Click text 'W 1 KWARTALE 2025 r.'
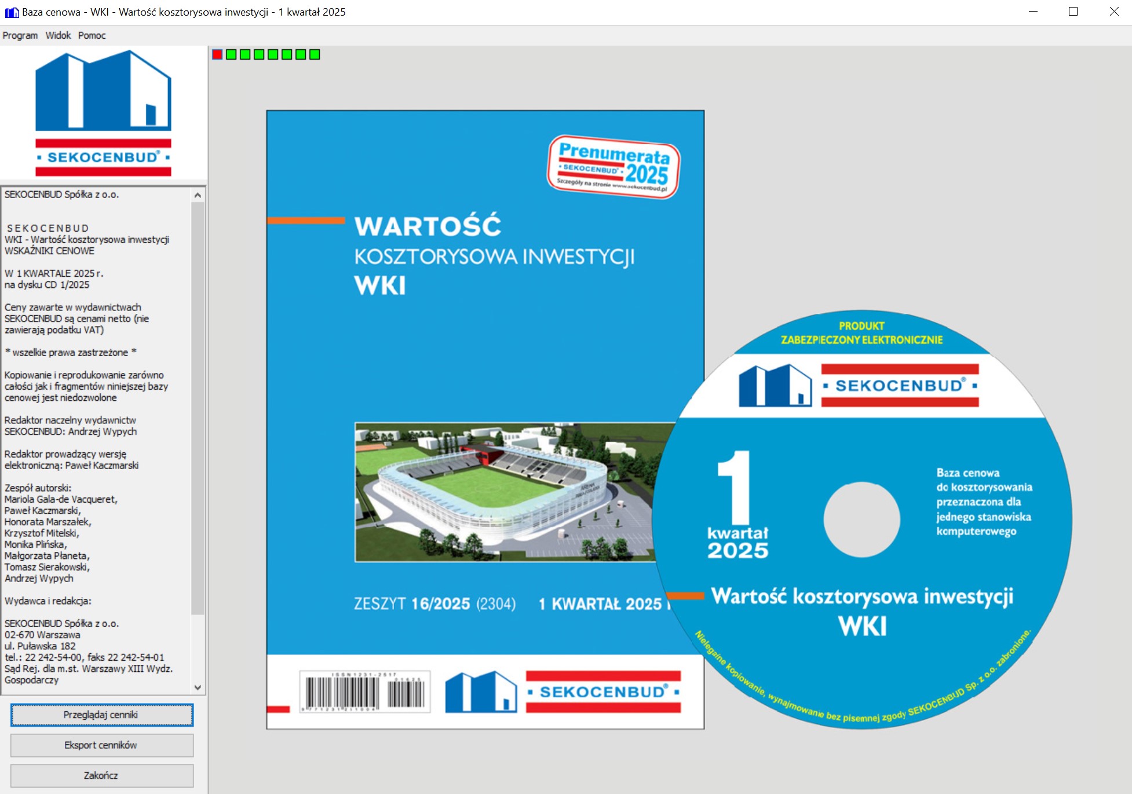 pos(54,273)
